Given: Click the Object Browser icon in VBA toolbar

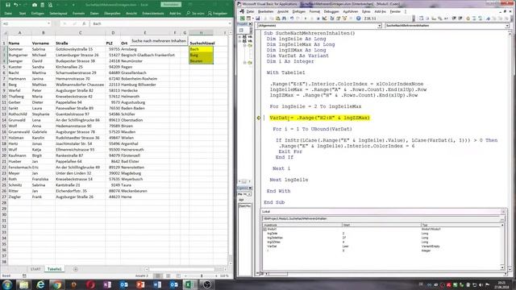Looking at the screenshot, I should (344, 19).
